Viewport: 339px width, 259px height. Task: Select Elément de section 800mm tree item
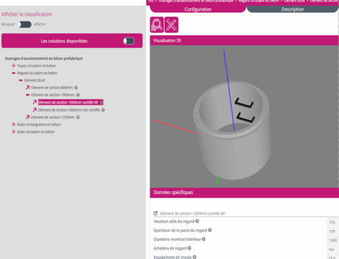click(x=52, y=88)
